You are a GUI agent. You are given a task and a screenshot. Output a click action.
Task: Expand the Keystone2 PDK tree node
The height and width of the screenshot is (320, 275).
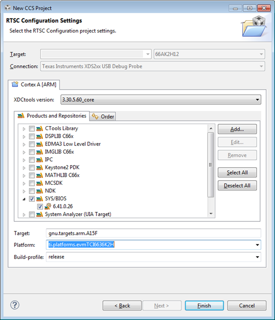point(24,168)
